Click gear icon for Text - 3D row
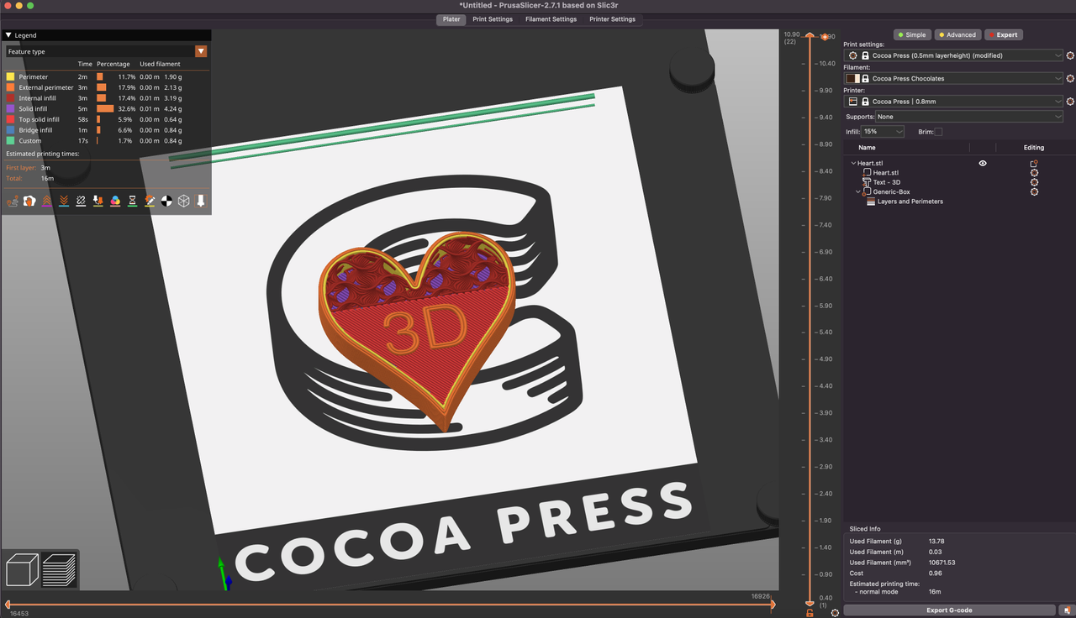The height and width of the screenshot is (618, 1076). 1034,182
